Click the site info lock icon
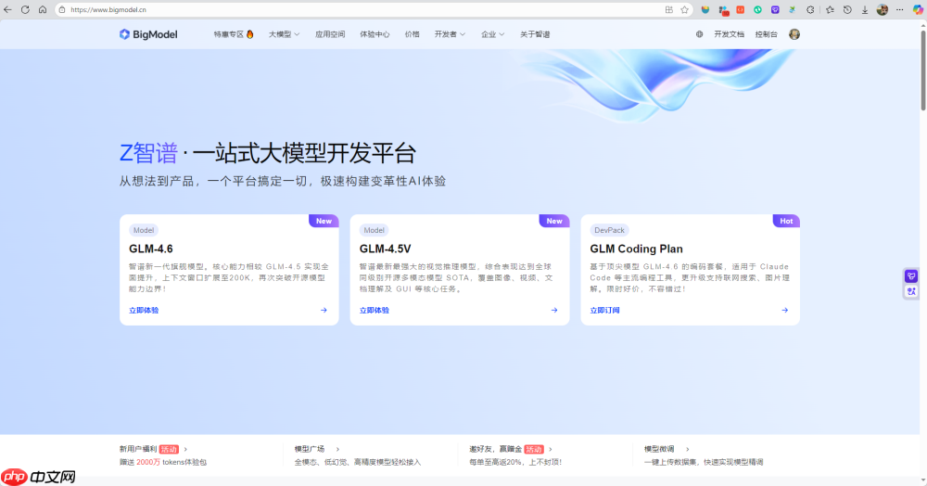This screenshot has height=486, width=927. click(62, 9)
